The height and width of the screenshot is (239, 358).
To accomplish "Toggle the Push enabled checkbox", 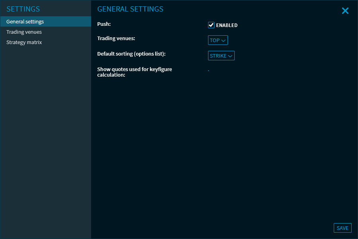I will 211,25.
